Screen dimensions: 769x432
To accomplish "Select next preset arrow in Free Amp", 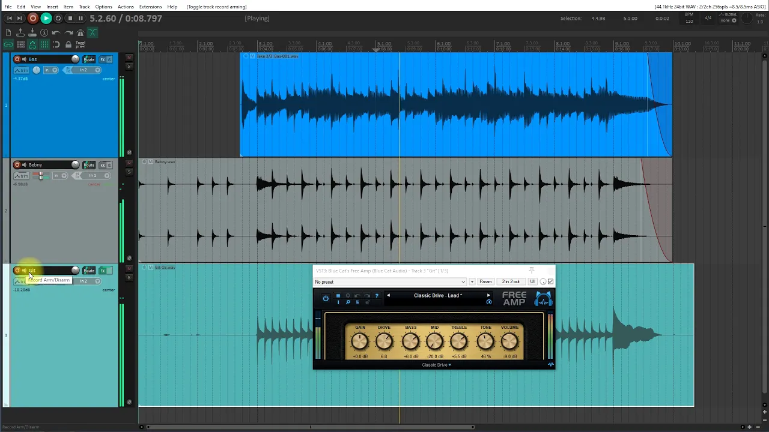I will [x=488, y=296].
